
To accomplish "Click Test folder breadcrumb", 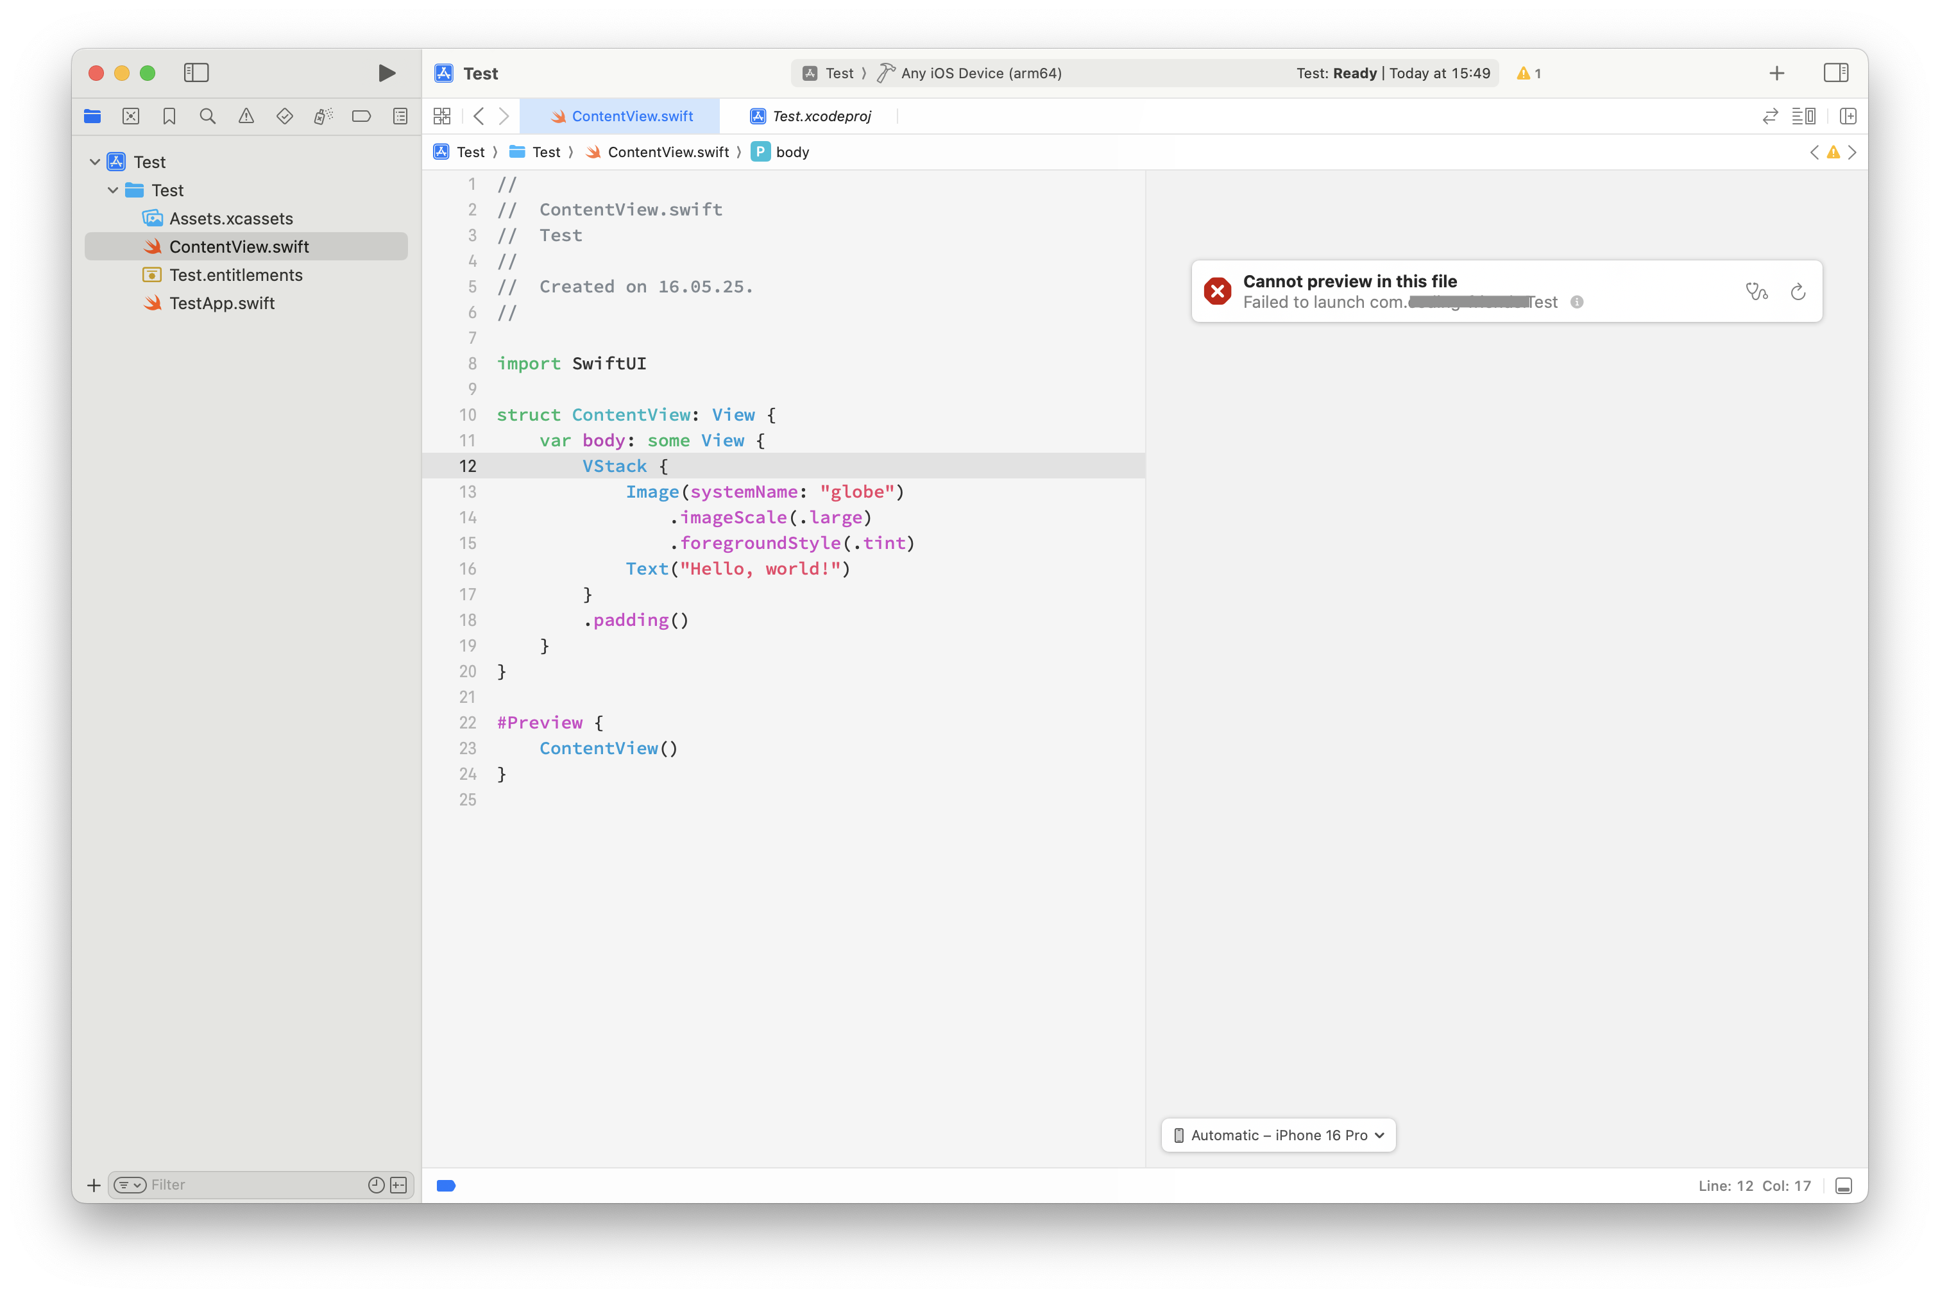I will 535,151.
